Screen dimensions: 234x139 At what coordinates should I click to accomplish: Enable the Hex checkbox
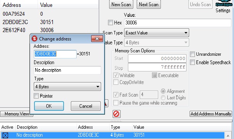[110, 23]
